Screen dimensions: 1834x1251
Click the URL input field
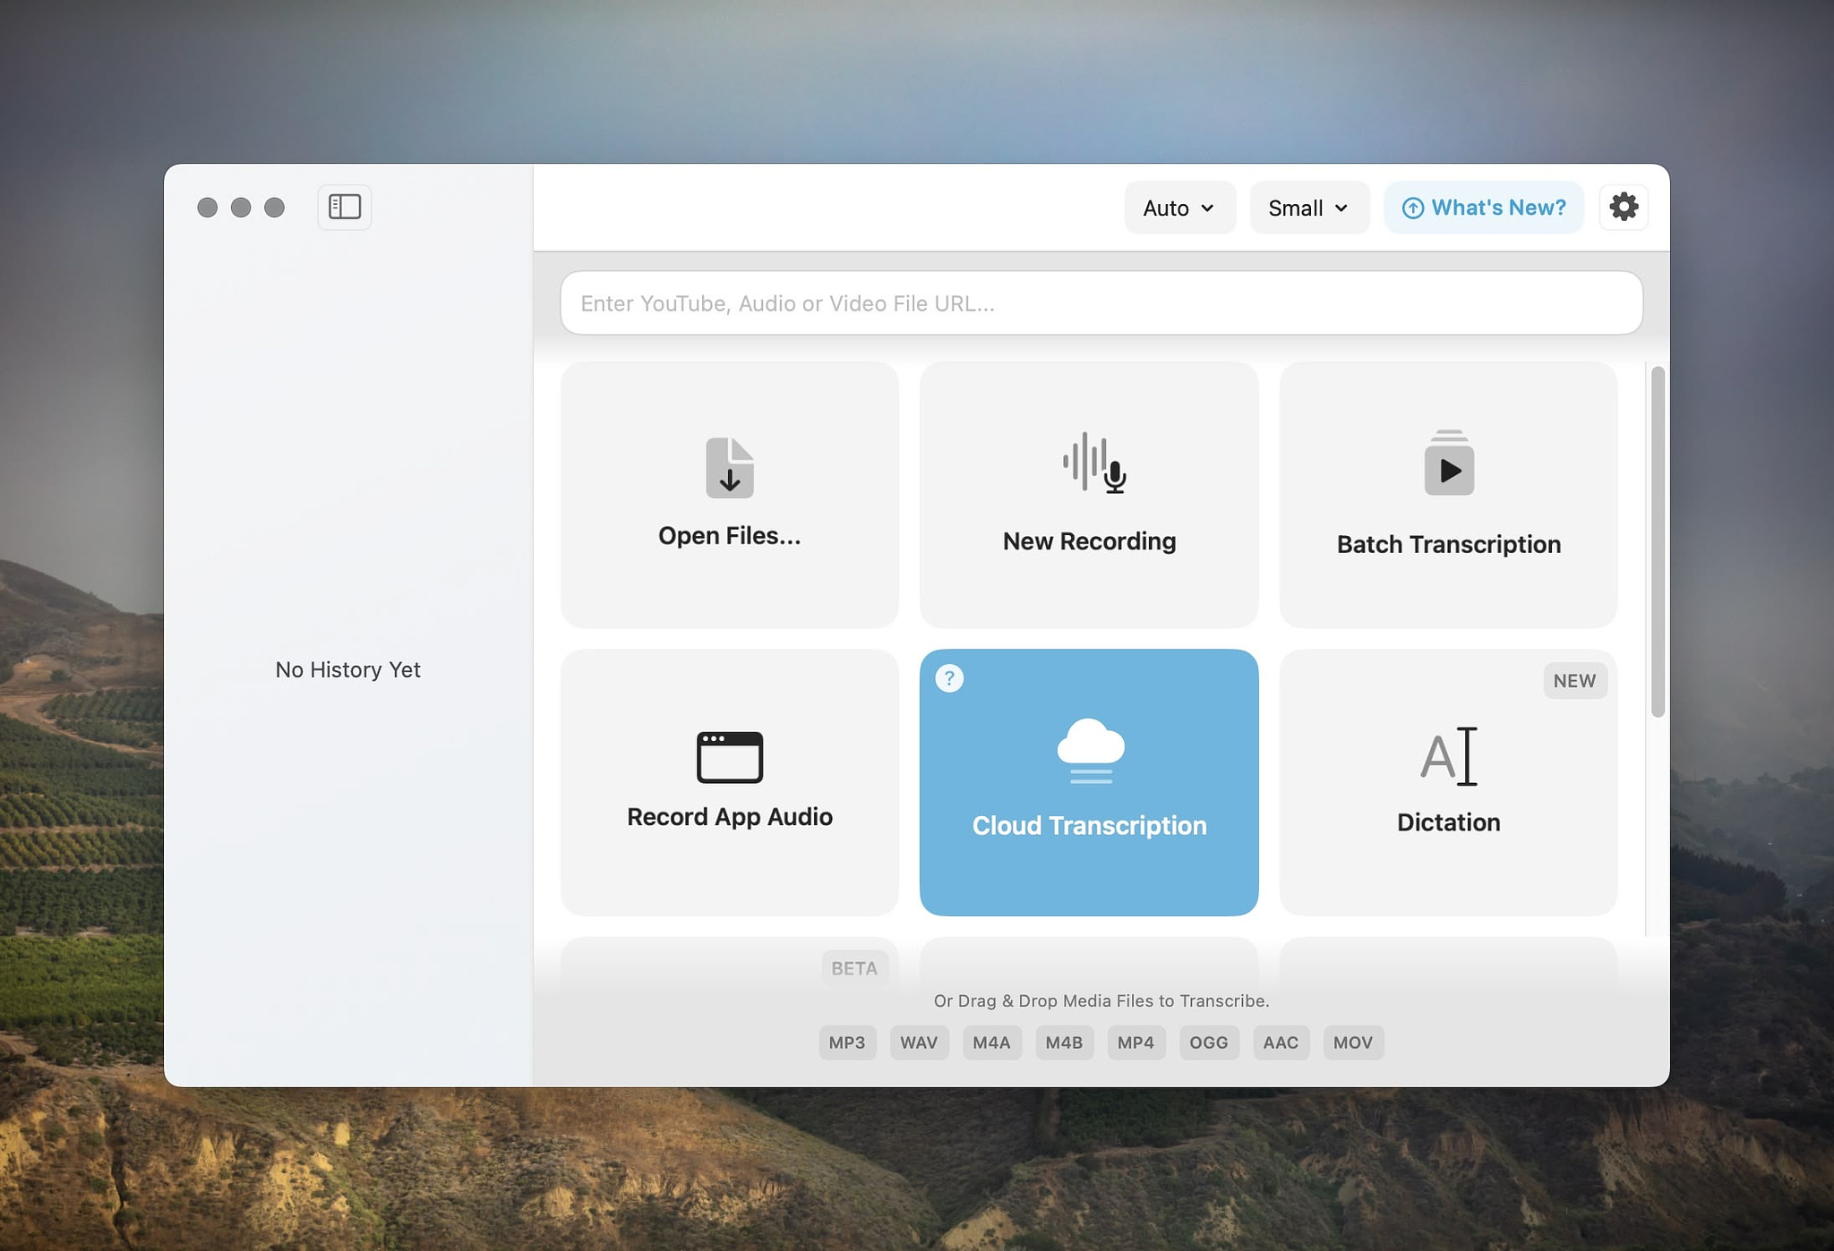[x=1101, y=302]
